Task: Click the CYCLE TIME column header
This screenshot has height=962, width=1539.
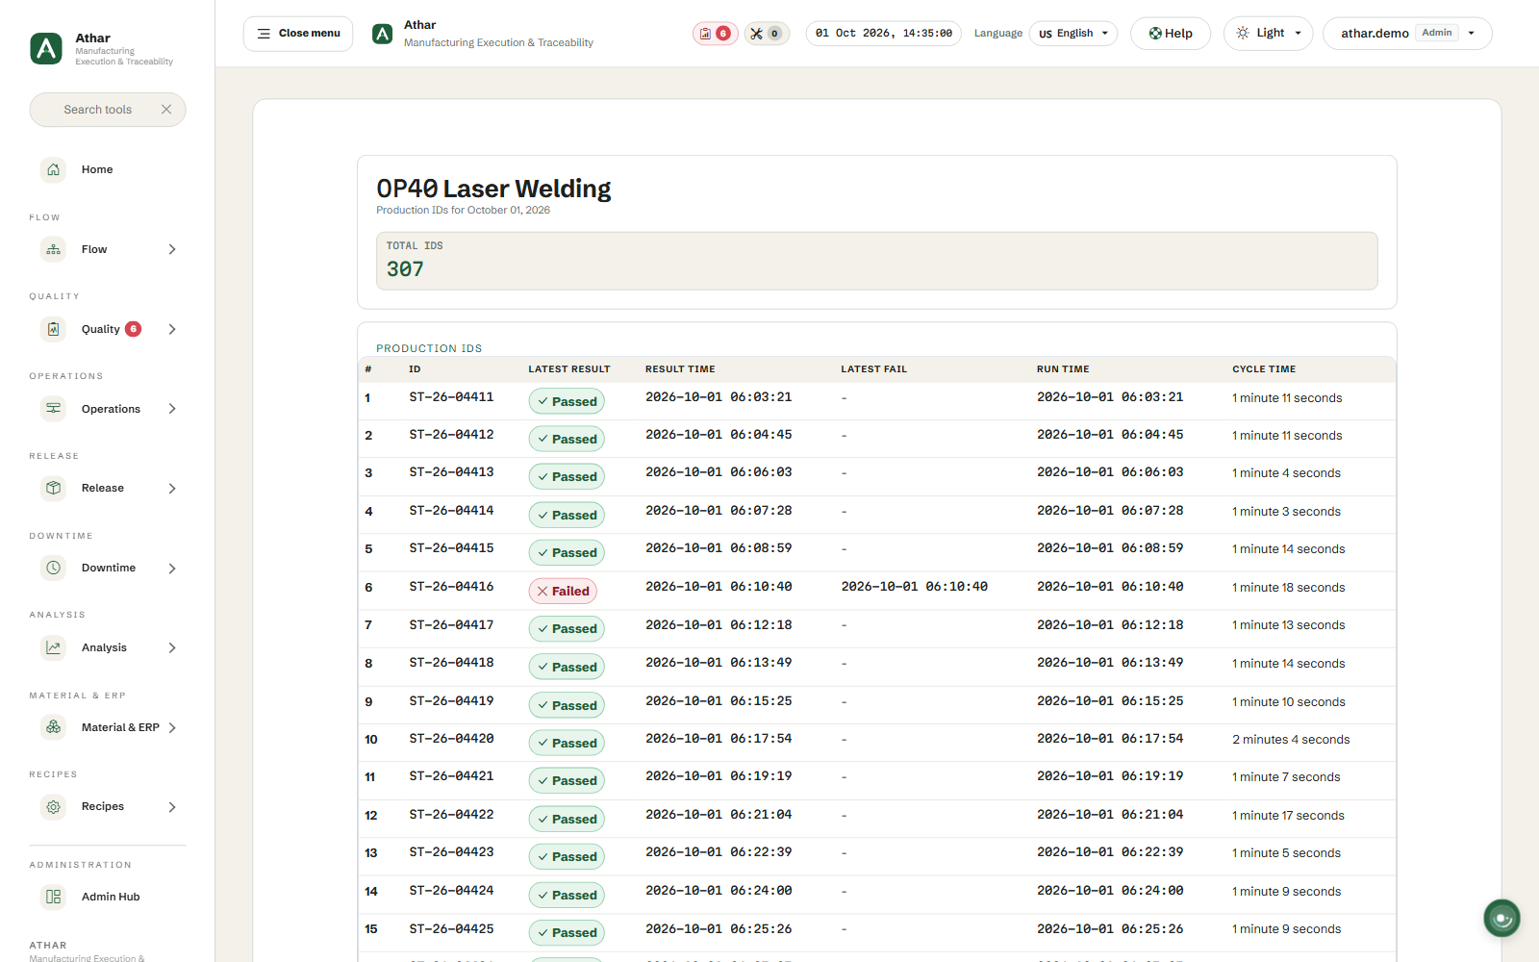Action: coord(1264,369)
